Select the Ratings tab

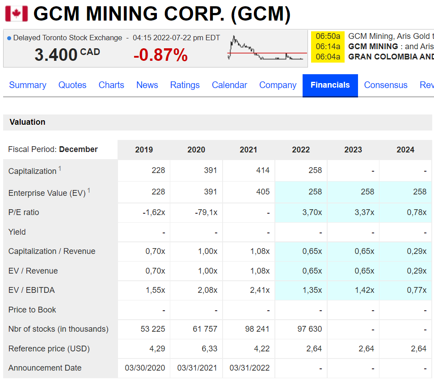click(185, 85)
